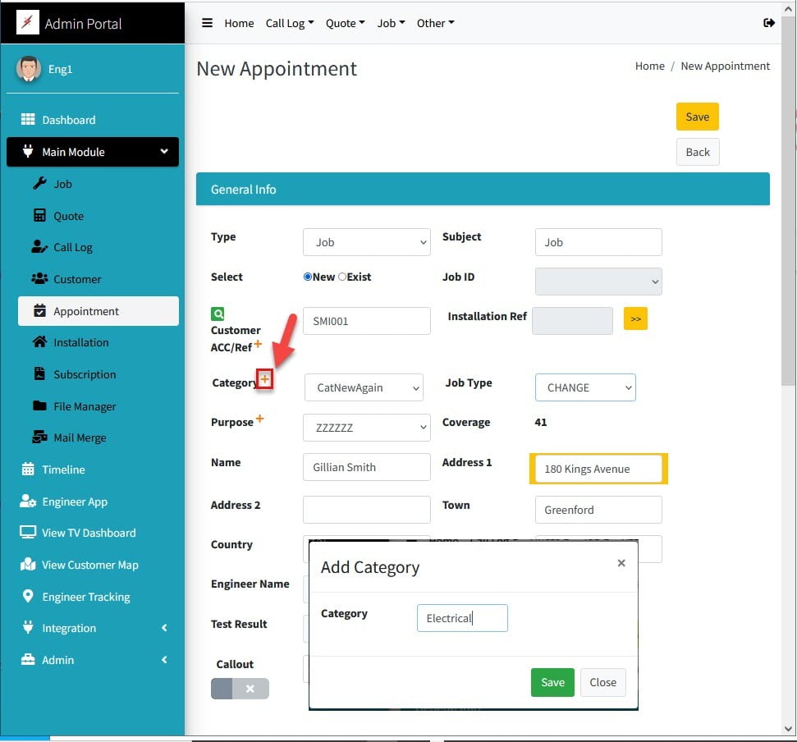This screenshot has height=742, width=797.
Task: Click the green Save button in dialog
Action: point(552,682)
